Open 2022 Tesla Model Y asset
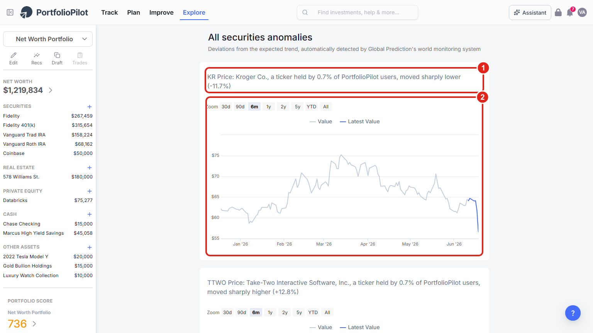The image size is (593, 333). pos(48,257)
